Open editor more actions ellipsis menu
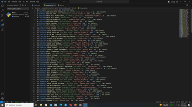 190,5
